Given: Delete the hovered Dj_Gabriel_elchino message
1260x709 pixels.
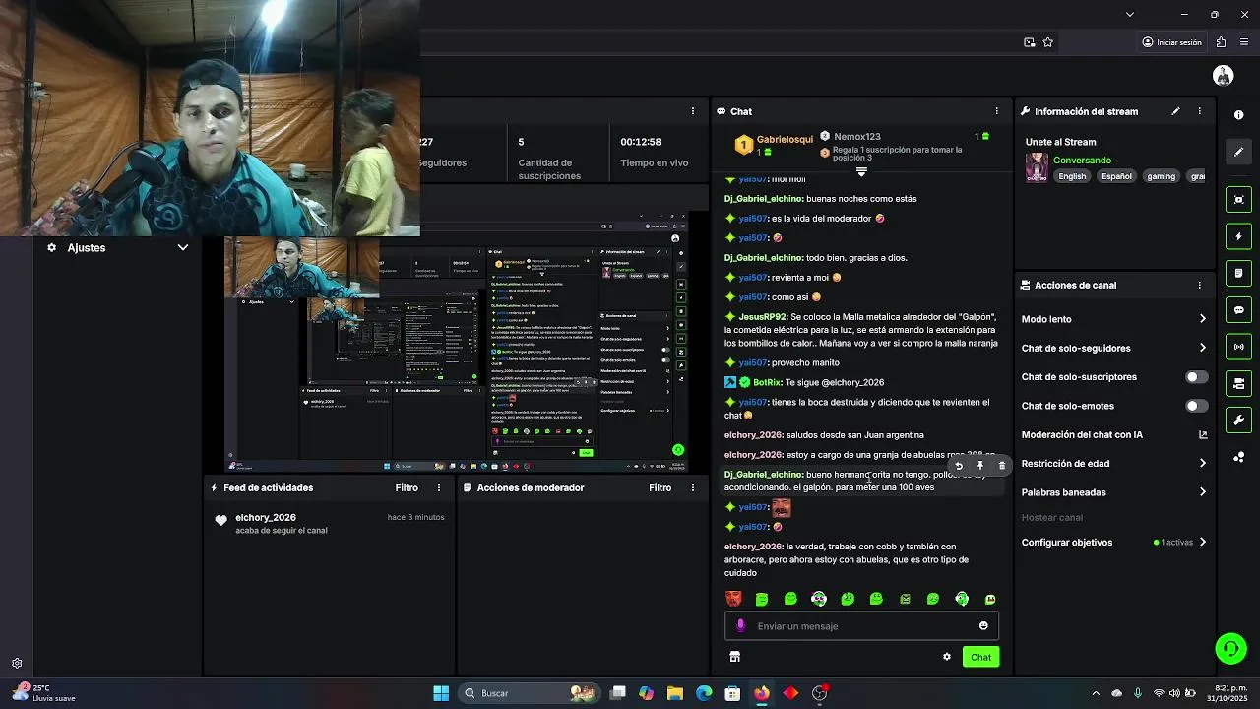Looking at the screenshot, I should pos(1002,466).
